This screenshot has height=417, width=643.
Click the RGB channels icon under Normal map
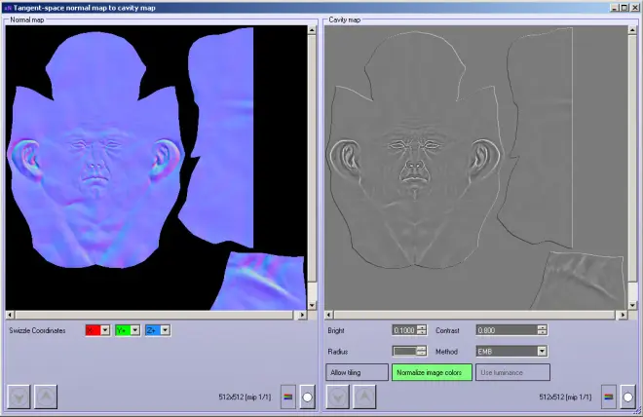click(288, 397)
